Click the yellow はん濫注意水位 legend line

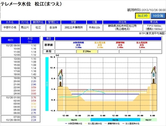point(86,124)
